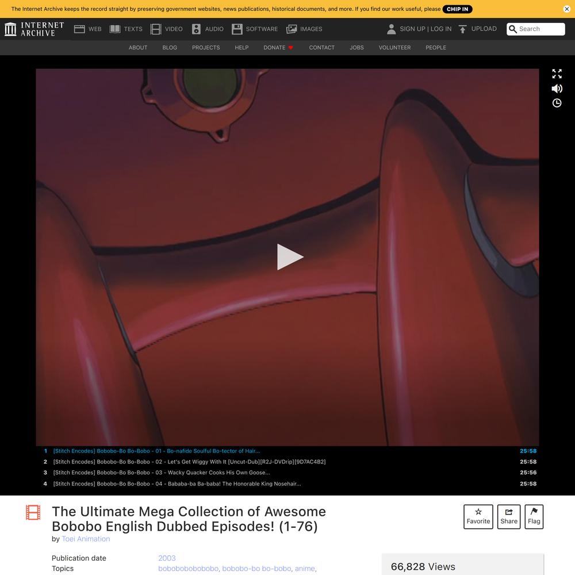Open the IMAGES menu item
This screenshot has height=575, width=575.
(311, 29)
